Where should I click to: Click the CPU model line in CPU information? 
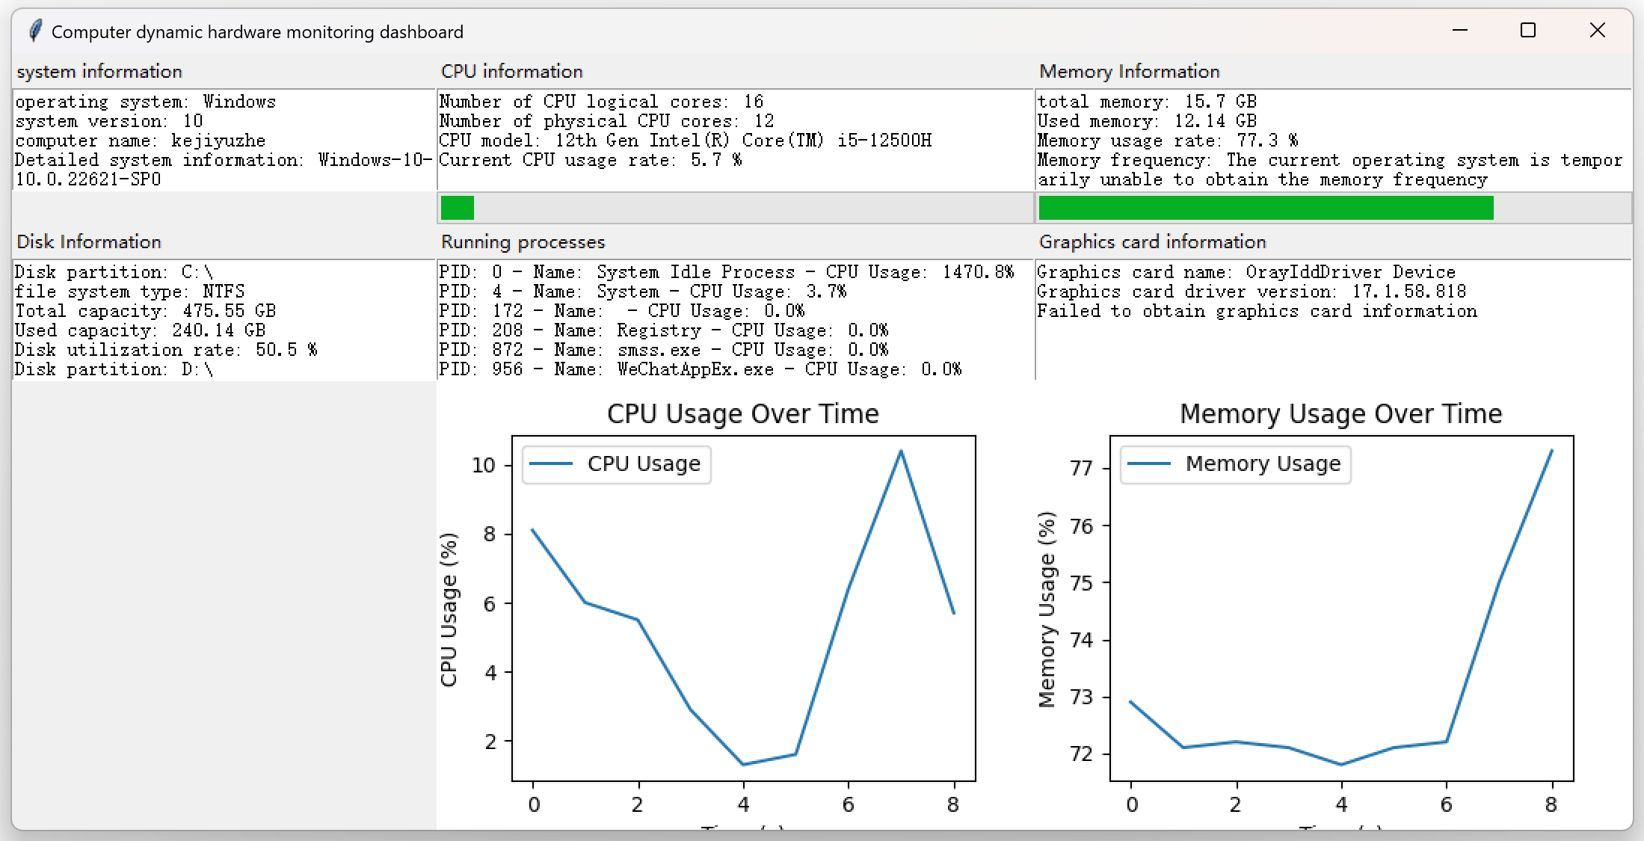click(x=685, y=141)
